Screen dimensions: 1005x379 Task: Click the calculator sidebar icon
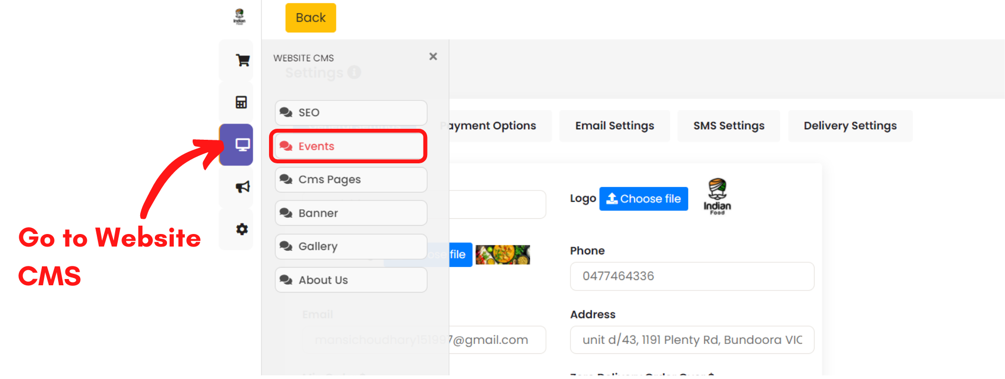click(x=241, y=102)
